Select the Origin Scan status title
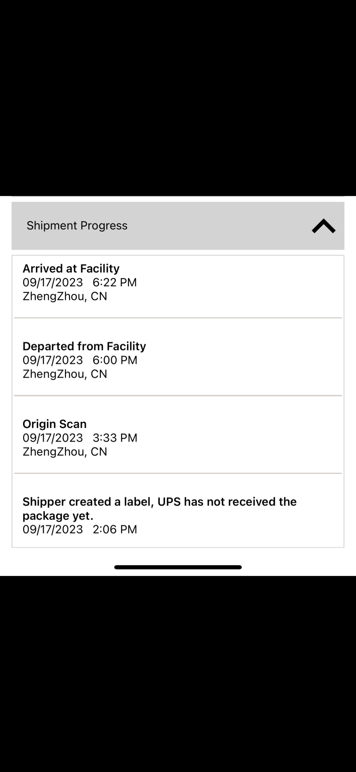 coord(54,424)
